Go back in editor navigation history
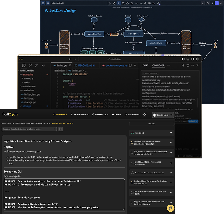This screenshot has width=224, height=214. (x=70, y=59)
